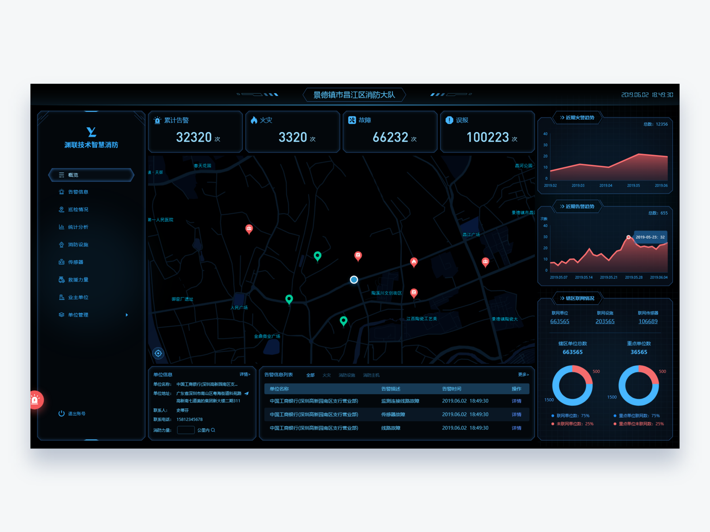
Task: Select the 传感器 sidebar icon
Action: [x=62, y=262]
